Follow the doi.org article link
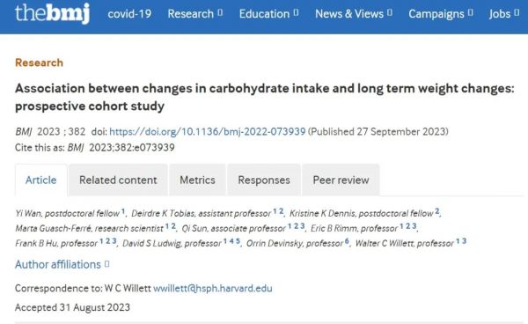This screenshot has height=324, width=528. (x=208, y=131)
